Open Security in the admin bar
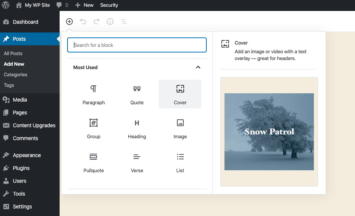Viewport: 355px width, 216px height. coord(109,5)
